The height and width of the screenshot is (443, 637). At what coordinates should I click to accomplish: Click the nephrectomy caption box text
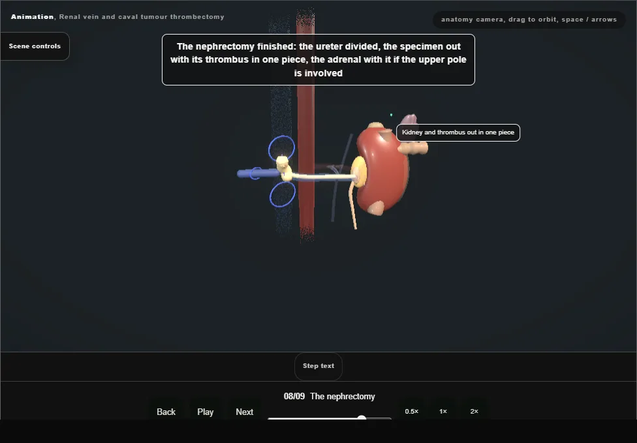[318, 59]
